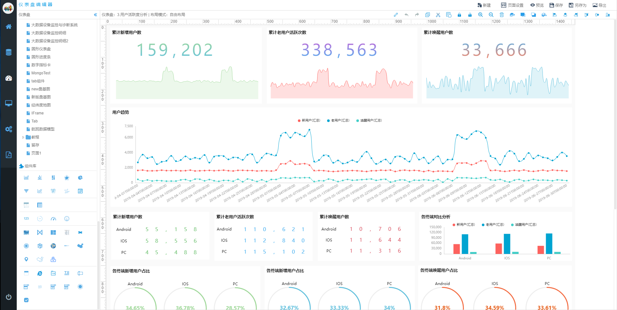Unlock the selected component

tap(470, 15)
